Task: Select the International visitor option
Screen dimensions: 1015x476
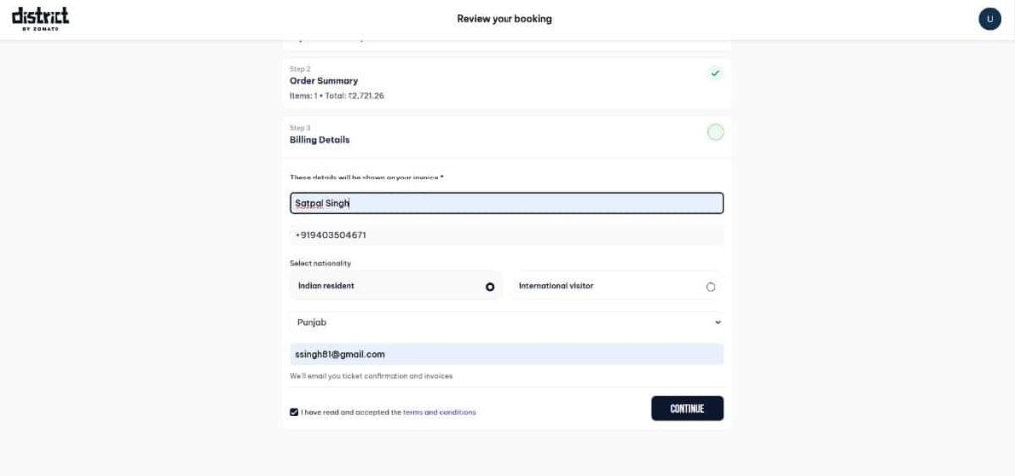Action: coord(710,287)
